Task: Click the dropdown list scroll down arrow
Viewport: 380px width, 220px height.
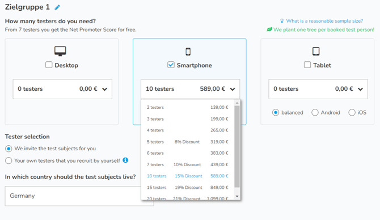Action: pyautogui.click(x=237, y=196)
